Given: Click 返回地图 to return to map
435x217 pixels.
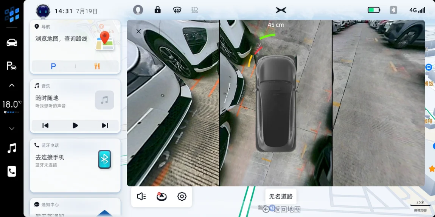Looking at the screenshot, I should 283,209.
